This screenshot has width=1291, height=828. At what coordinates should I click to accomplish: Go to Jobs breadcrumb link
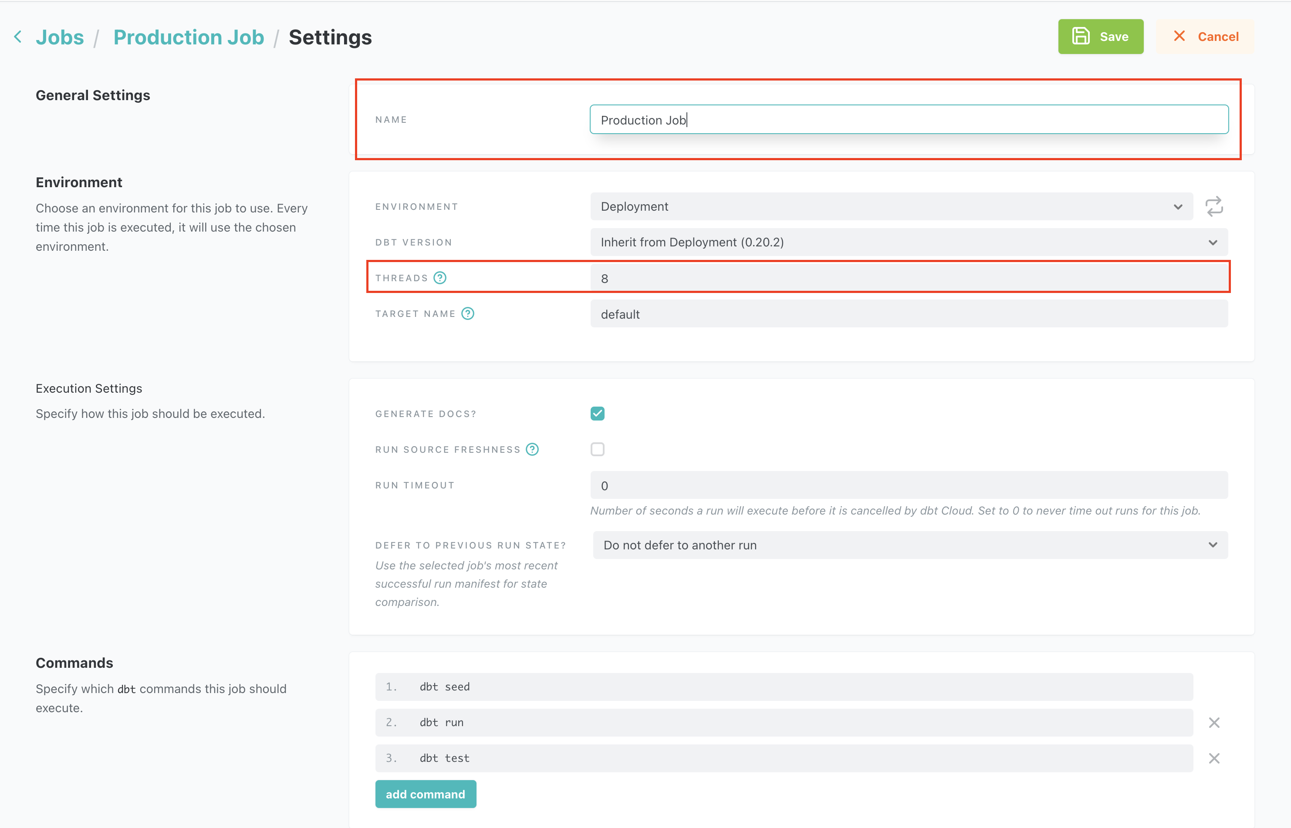click(60, 37)
